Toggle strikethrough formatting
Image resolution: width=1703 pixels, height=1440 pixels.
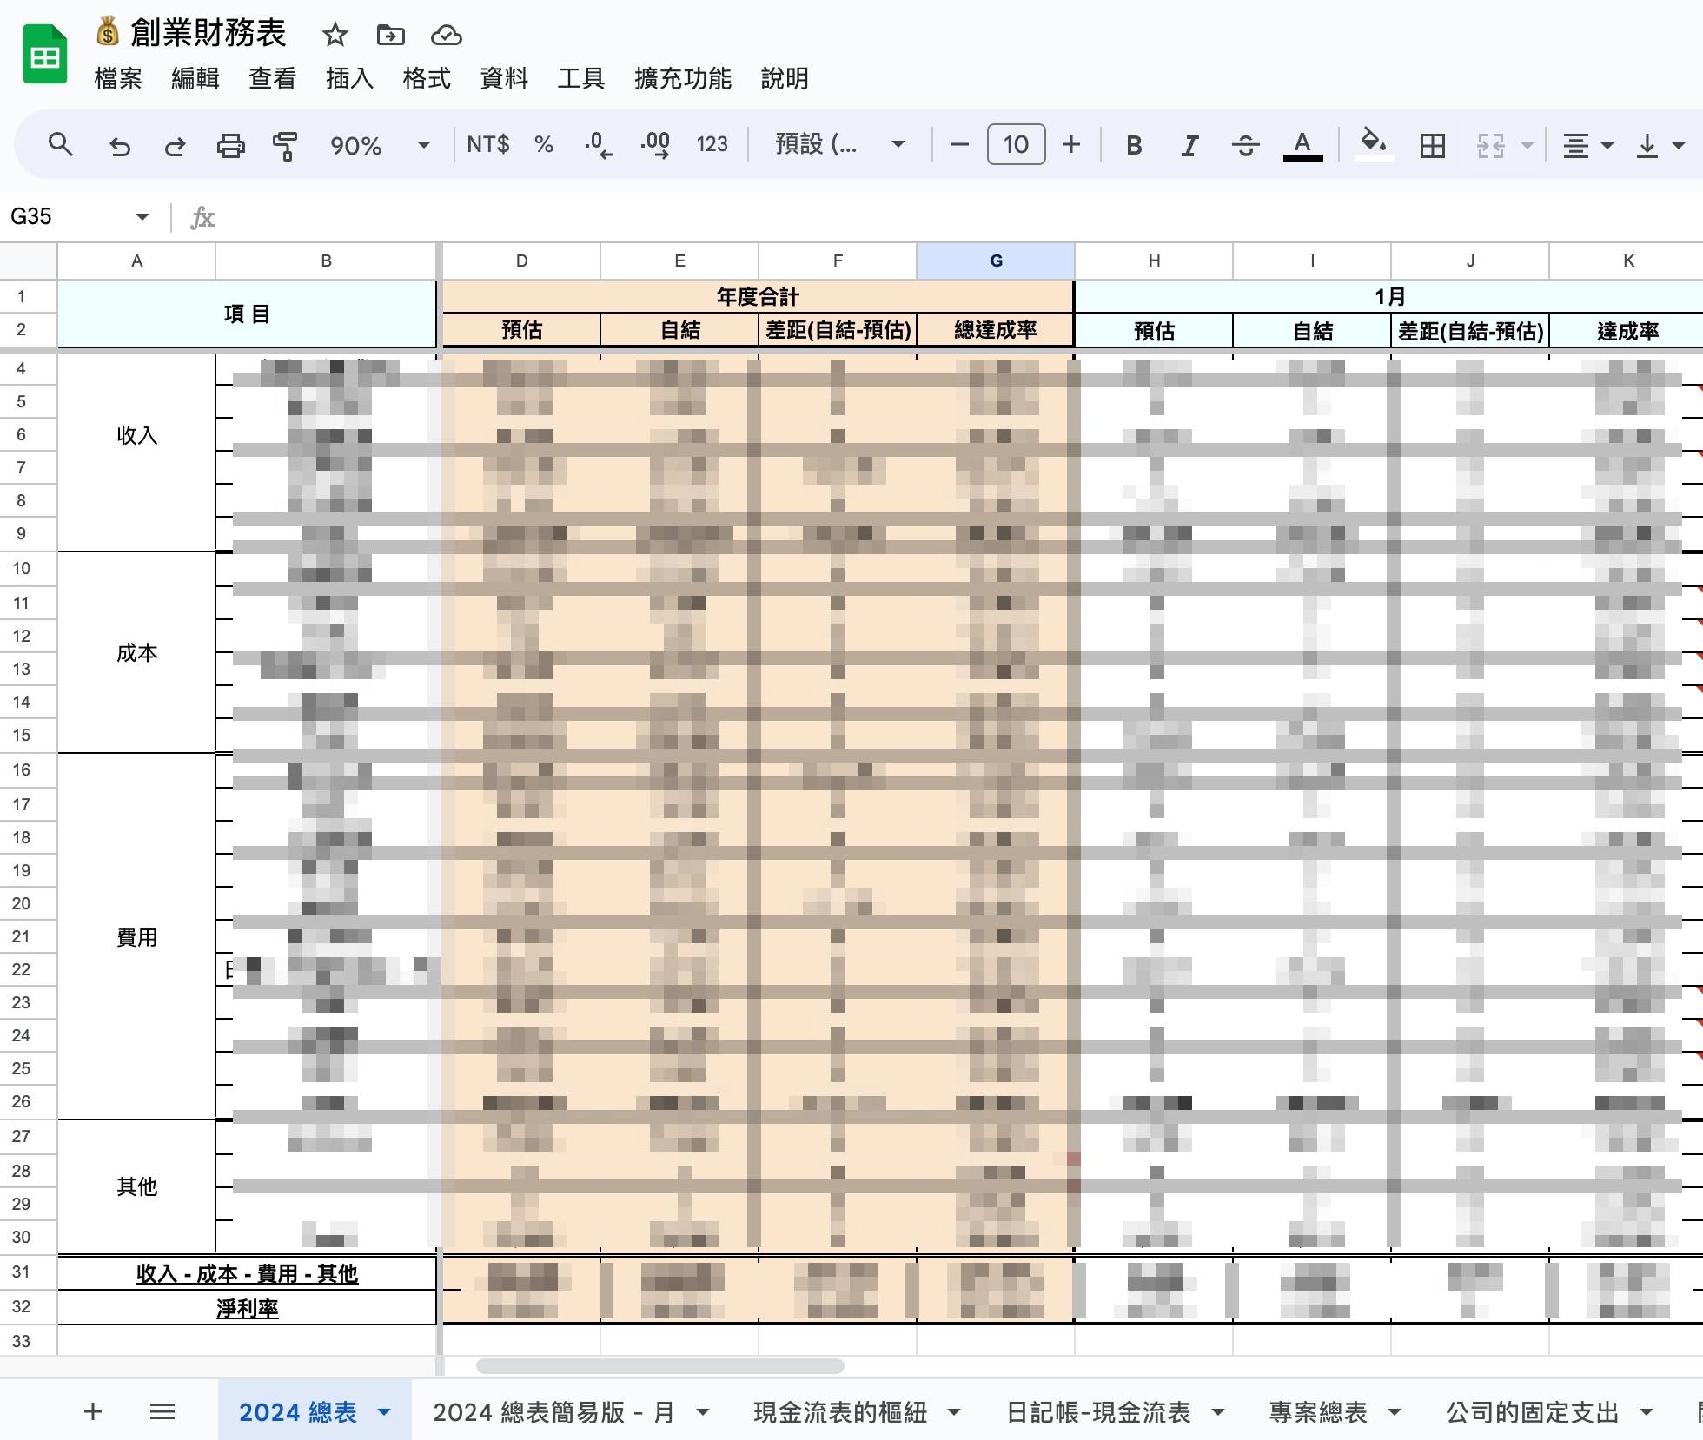(1245, 145)
